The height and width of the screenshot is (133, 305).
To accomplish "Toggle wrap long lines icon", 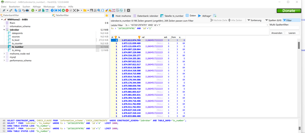I will 118,10.
